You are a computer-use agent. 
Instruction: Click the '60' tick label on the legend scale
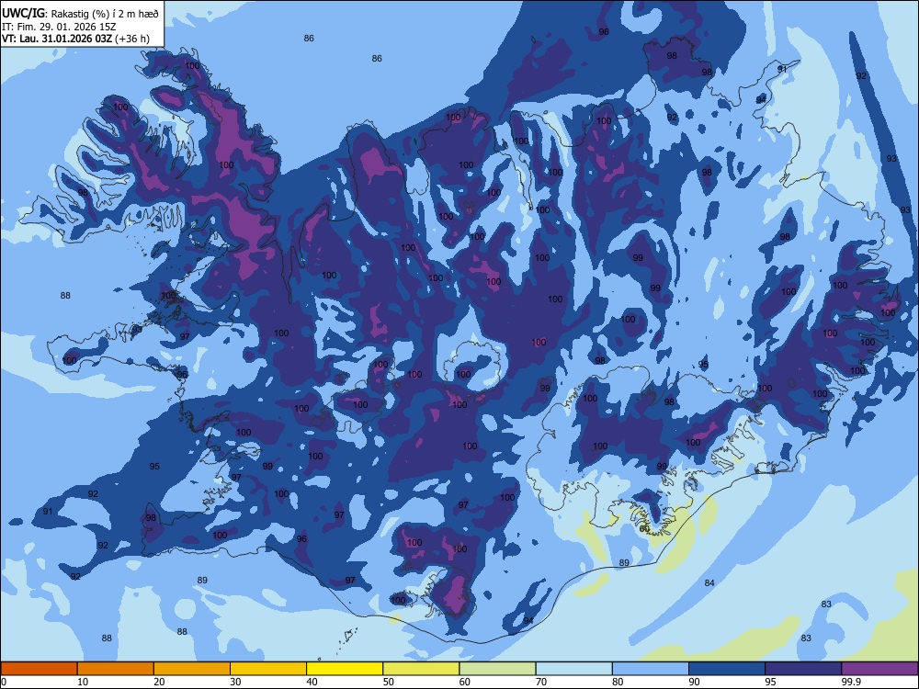coord(465,682)
